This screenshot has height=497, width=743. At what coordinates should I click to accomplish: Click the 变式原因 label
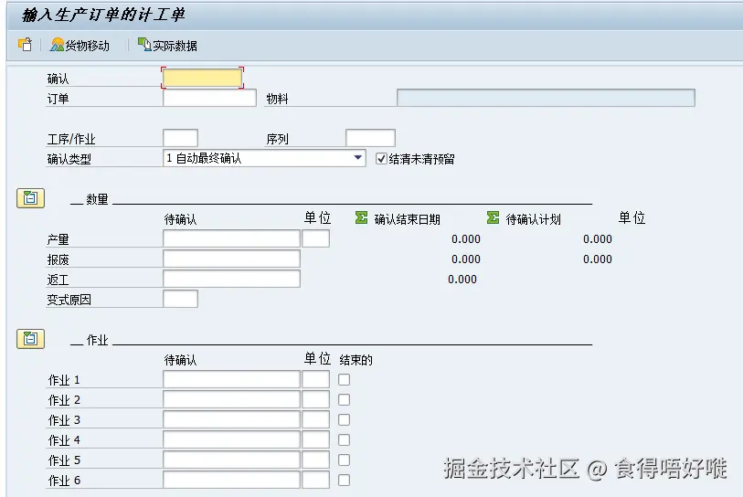(x=69, y=300)
